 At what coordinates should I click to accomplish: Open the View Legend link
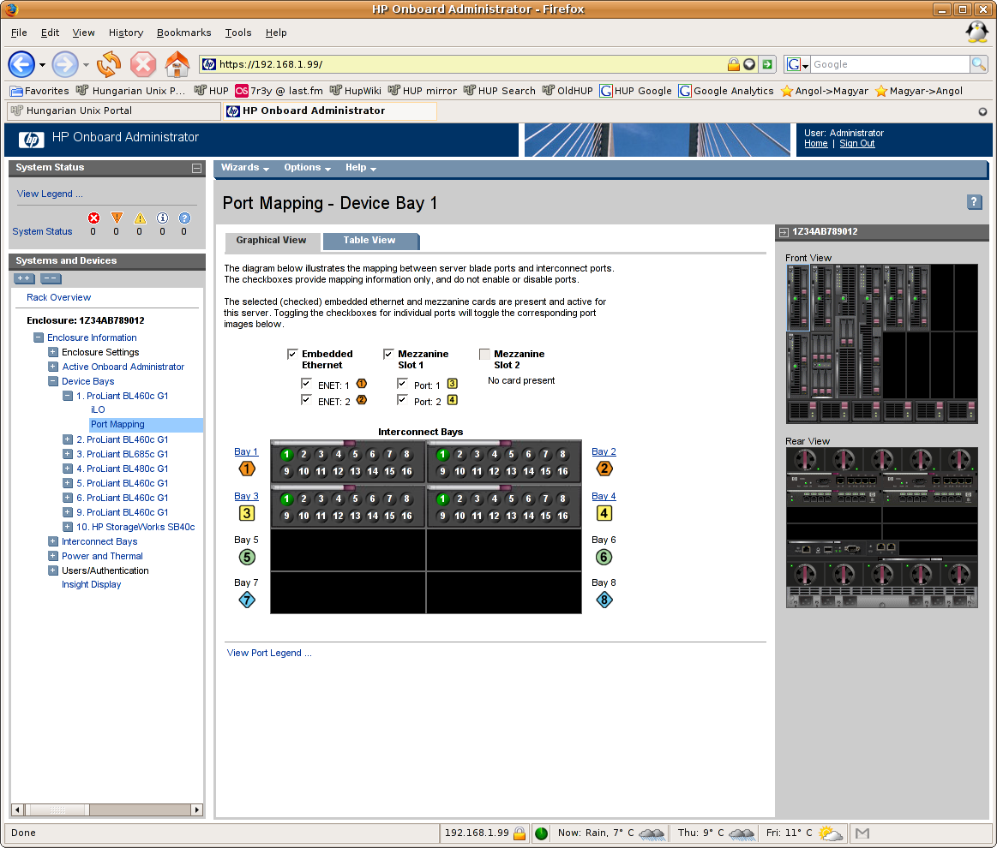50,194
